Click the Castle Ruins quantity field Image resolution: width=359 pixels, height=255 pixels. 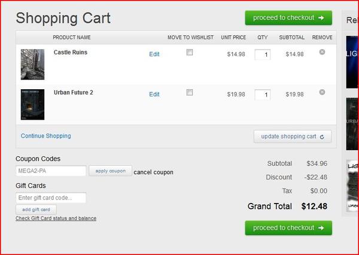click(262, 55)
